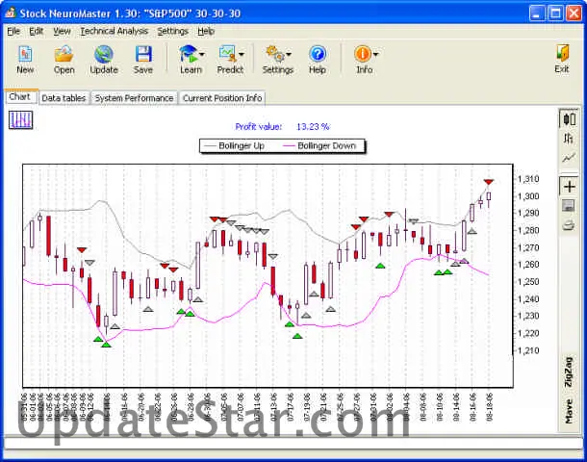Switch to the Chart tab

point(20,97)
